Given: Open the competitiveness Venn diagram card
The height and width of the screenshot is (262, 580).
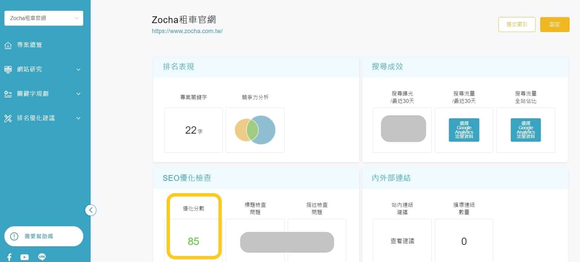Looking at the screenshot, I should pyautogui.click(x=255, y=130).
